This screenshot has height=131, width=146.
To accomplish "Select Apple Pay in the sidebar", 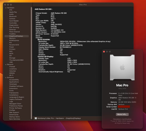I will click(13, 12).
